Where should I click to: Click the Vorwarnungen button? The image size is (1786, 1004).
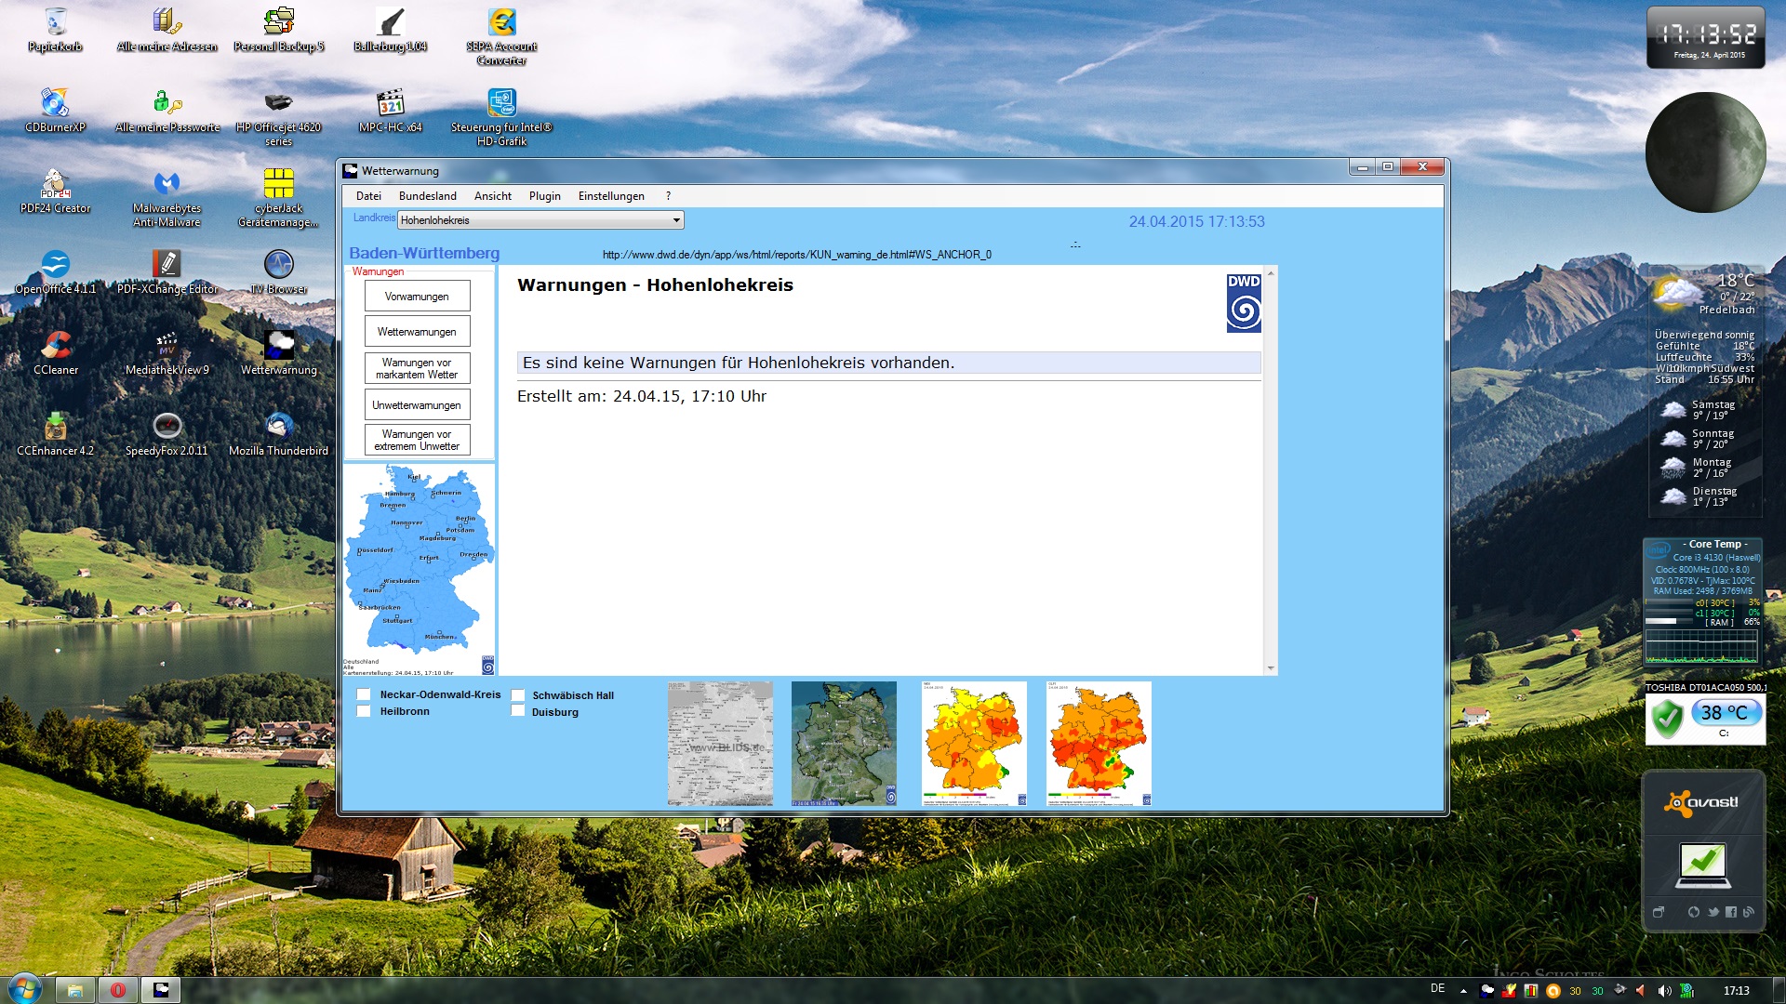tap(417, 297)
